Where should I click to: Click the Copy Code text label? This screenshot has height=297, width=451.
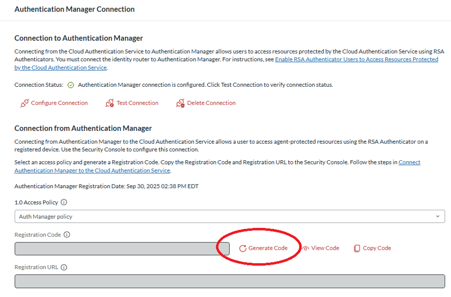click(x=377, y=248)
